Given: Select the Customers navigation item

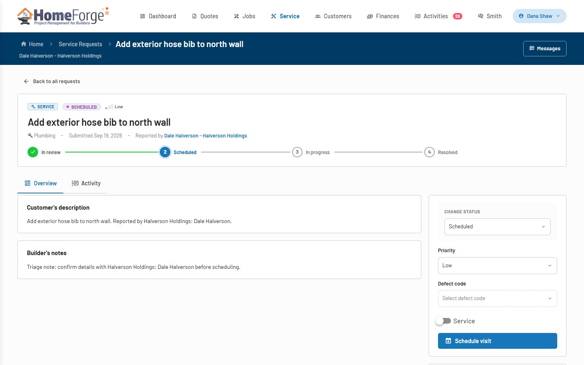Looking at the screenshot, I should pyautogui.click(x=333, y=16).
